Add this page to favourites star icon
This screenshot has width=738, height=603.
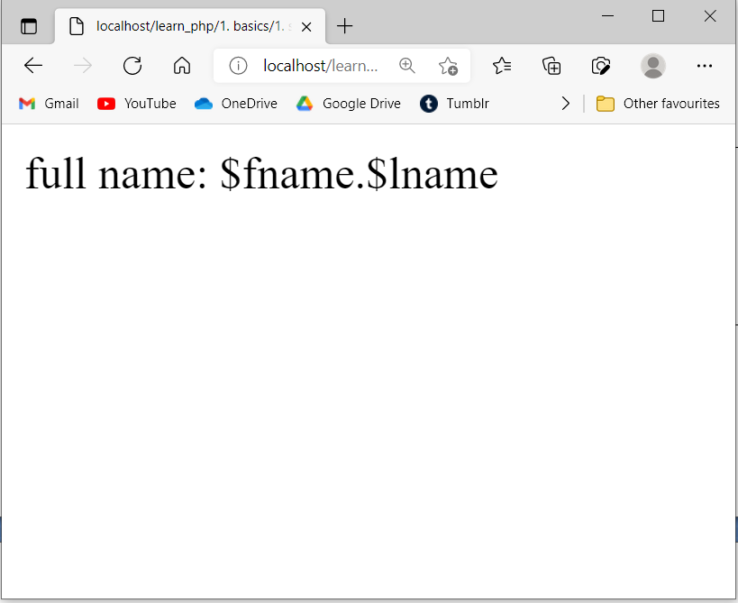click(x=448, y=66)
